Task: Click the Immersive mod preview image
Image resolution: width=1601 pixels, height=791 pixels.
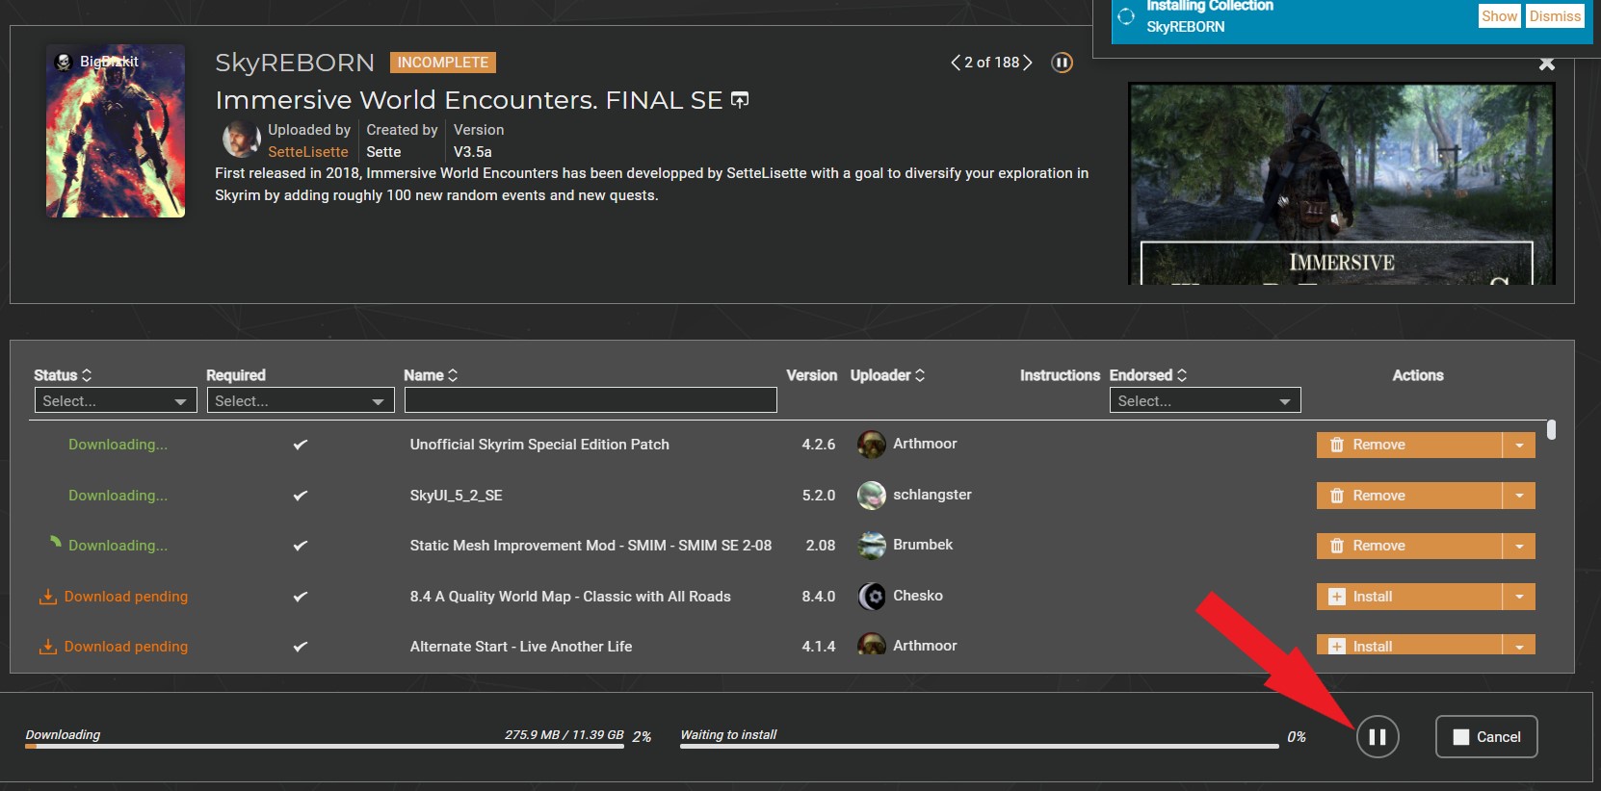Action: point(1342,183)
